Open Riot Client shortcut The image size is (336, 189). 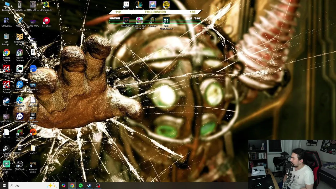[46, 22]
